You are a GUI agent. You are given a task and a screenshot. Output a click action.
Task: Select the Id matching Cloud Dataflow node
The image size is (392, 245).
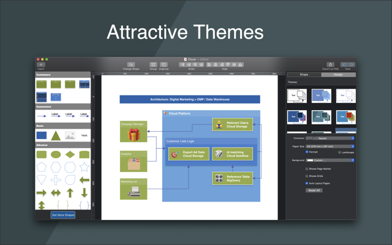(233, 154)
